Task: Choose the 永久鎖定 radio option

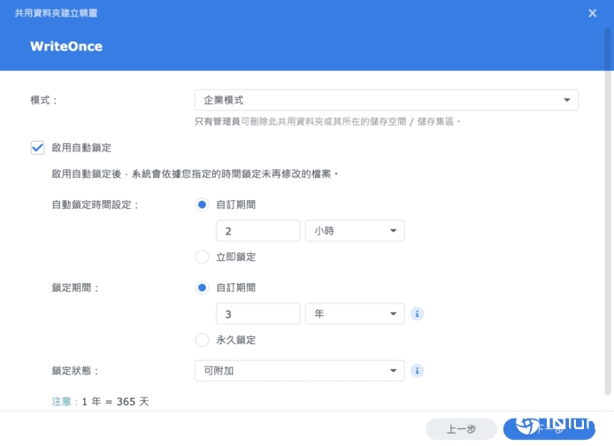Action: coord(202,340)
